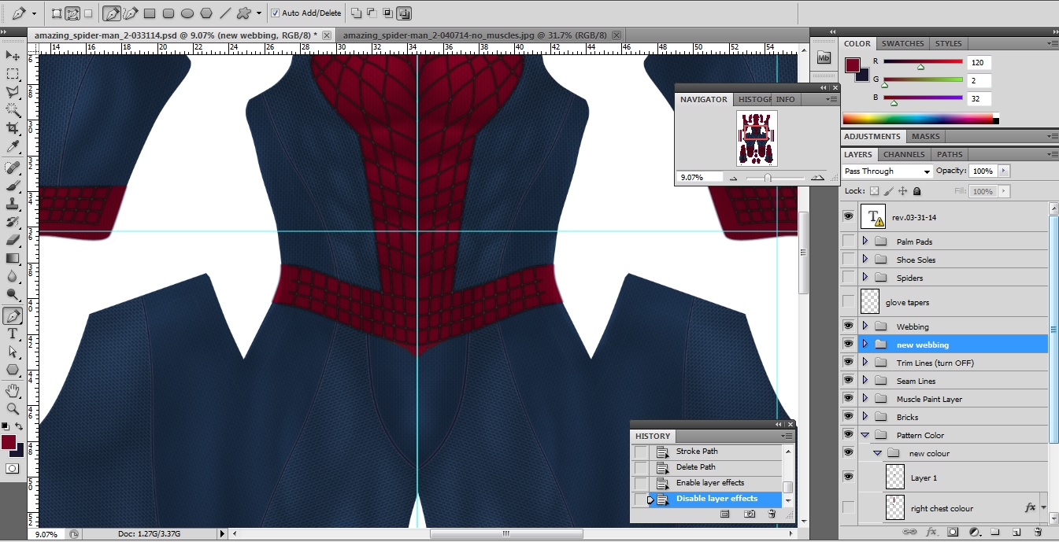Expand the Palm Pads group

865,241
